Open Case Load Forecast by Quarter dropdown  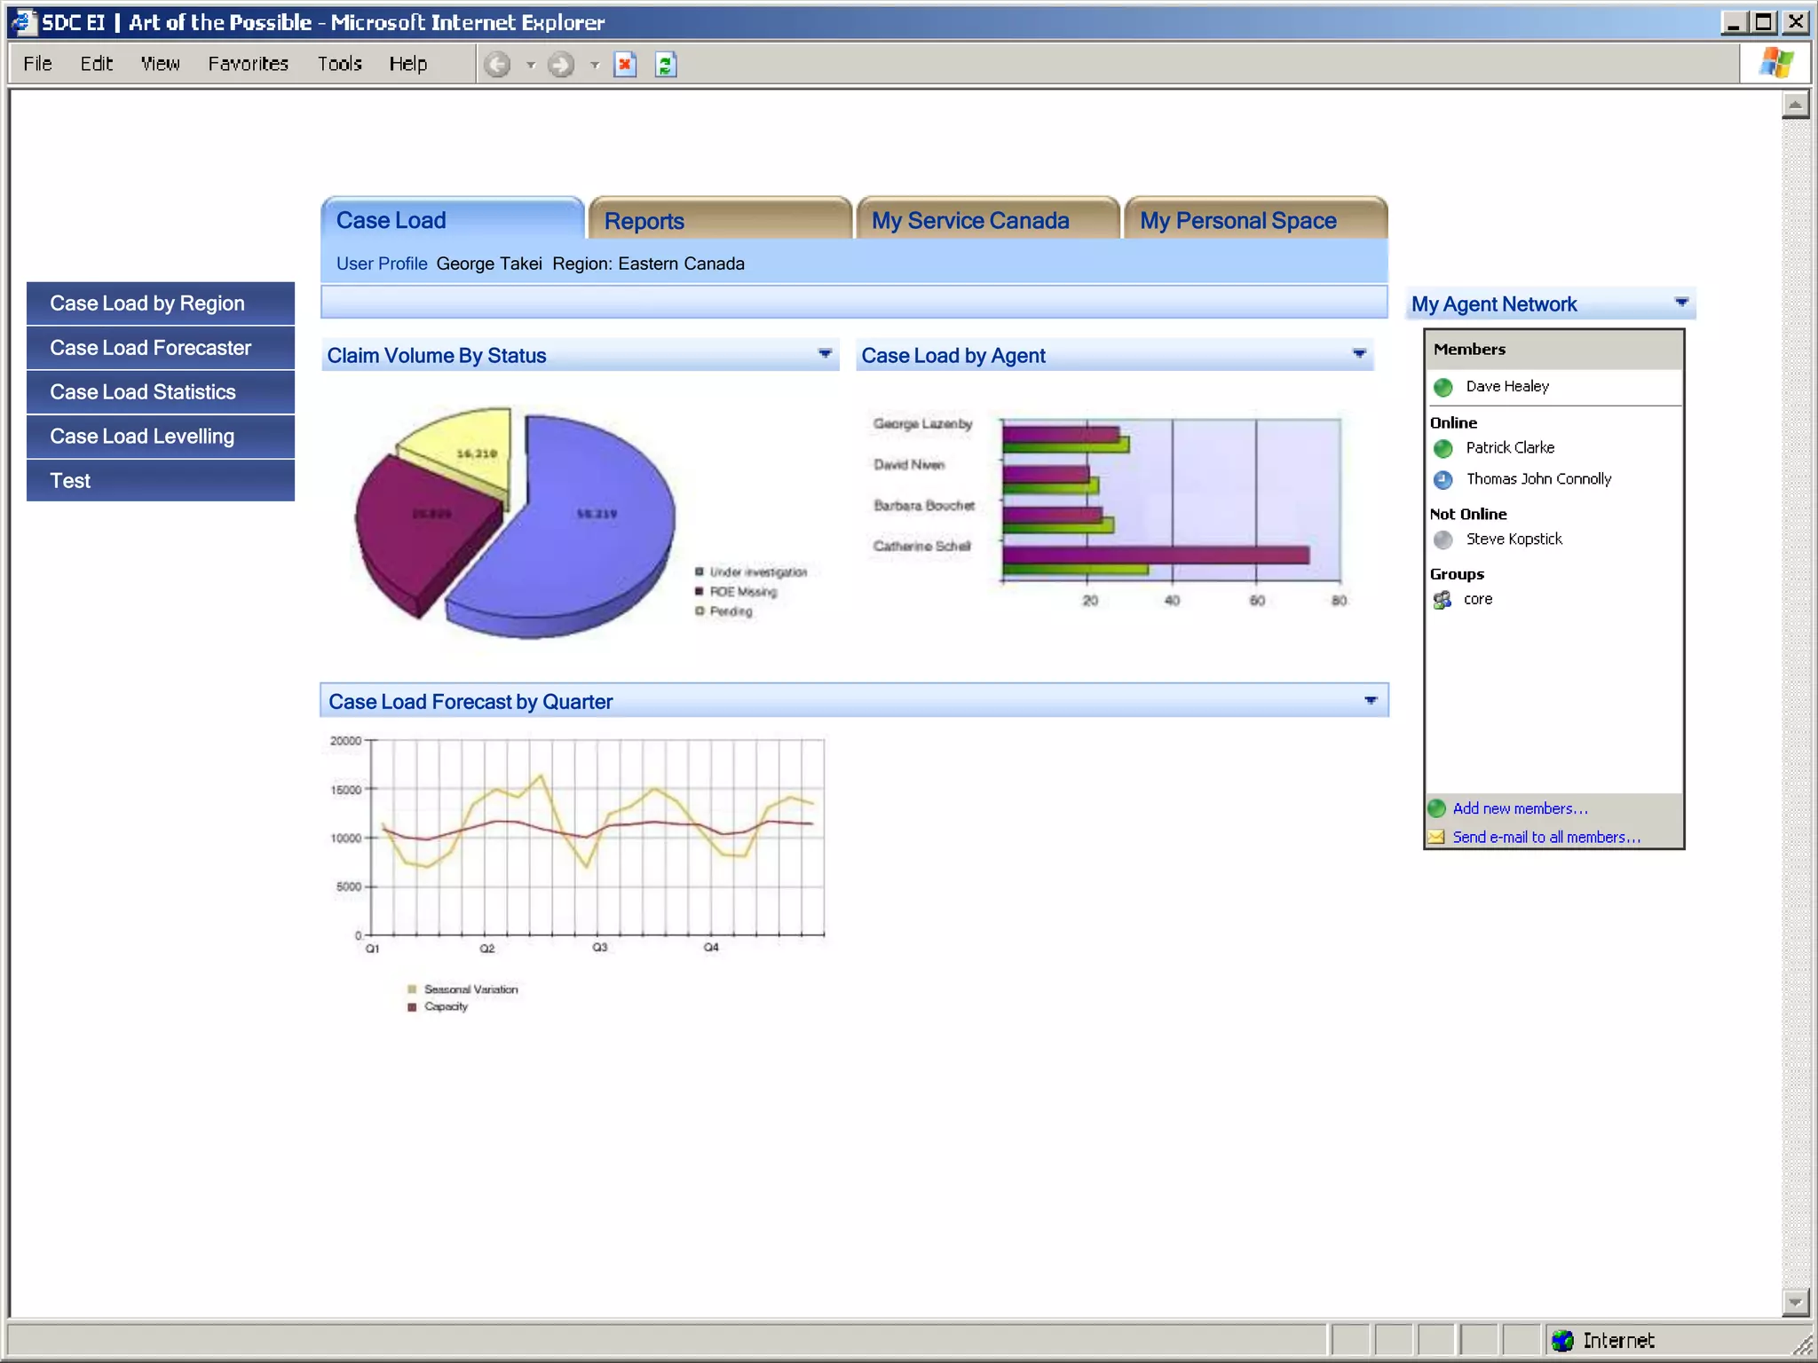1371,701
